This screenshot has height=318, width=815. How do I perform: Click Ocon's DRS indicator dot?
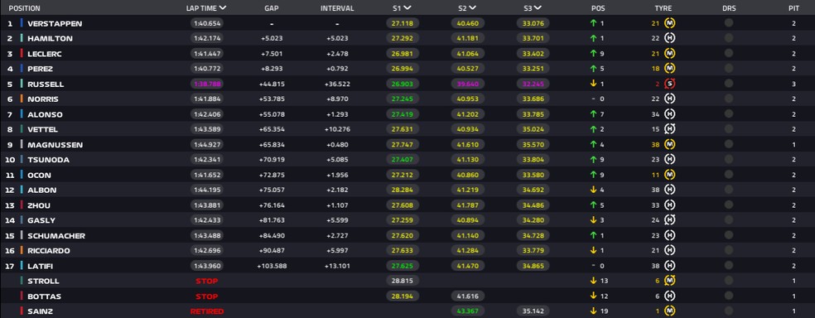[x=729, y=175]
